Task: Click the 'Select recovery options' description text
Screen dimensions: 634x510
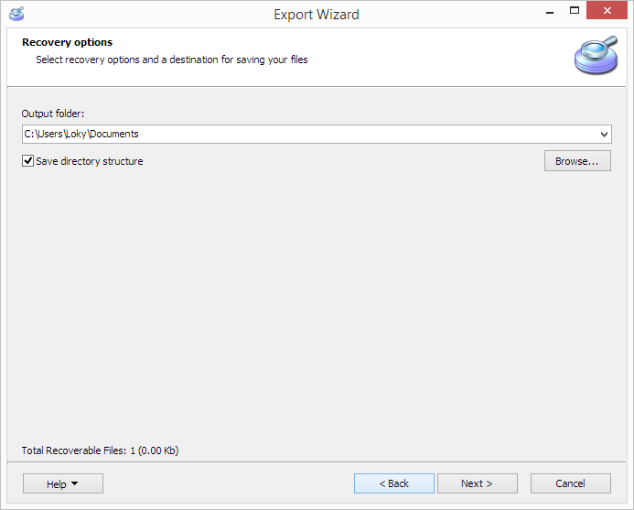Action: point(172,60)
